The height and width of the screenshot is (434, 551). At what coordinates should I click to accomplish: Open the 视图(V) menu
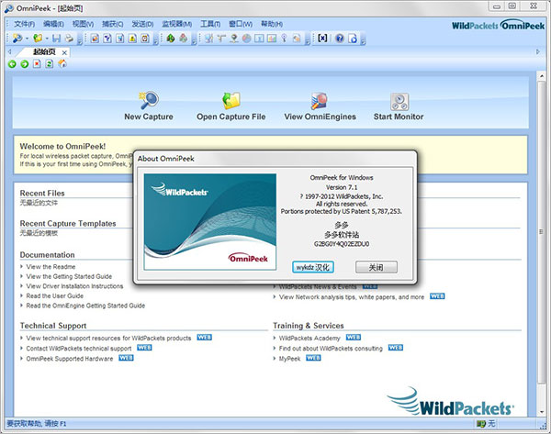coord(83,24)
